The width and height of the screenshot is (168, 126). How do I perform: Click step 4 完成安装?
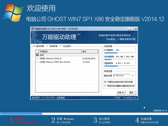pyautogui.click(x=147, y=120)
